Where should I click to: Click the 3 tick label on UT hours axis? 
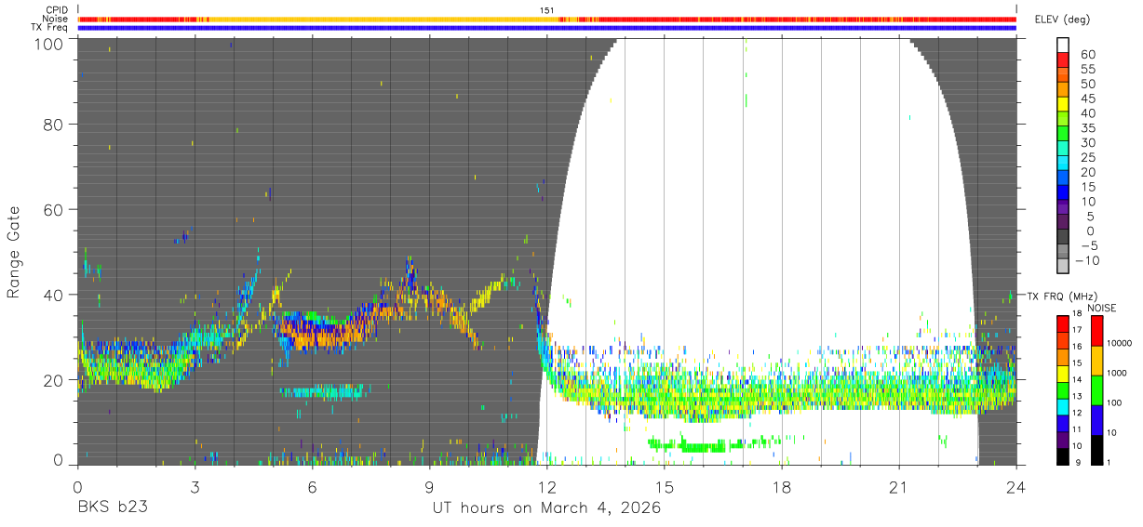point(195,486)
